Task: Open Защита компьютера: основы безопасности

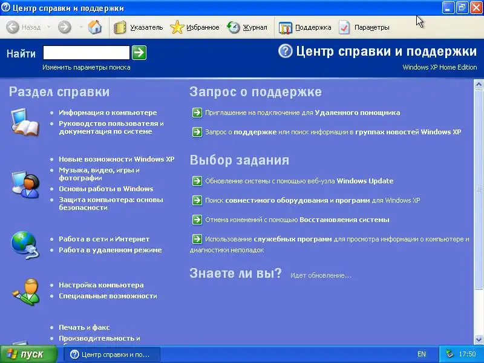Action: 111,203
